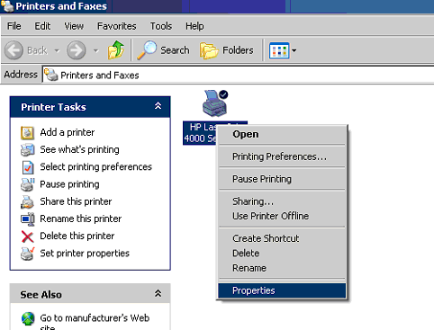Toggle the Folders pane button

point(227,50)
